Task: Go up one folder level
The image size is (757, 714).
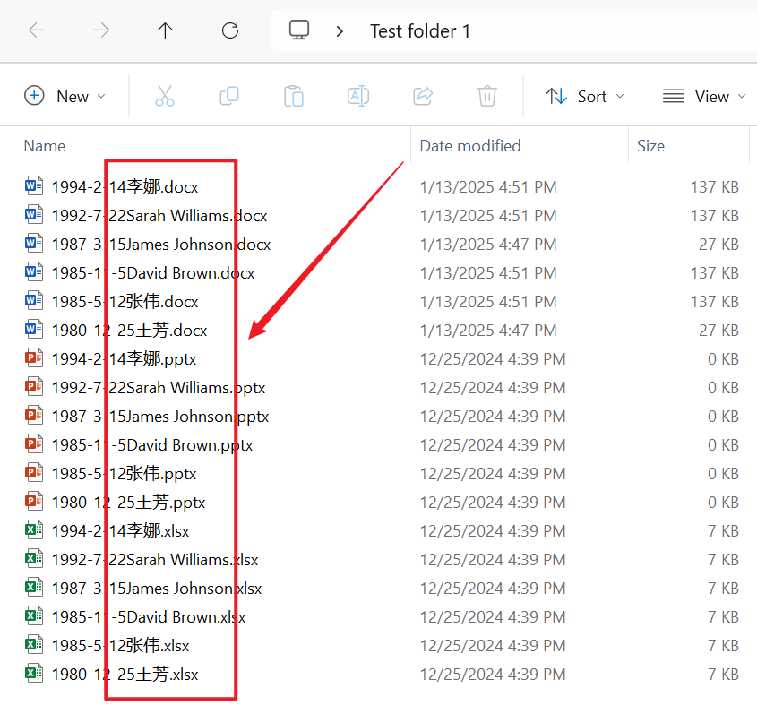Action: click(165, 30)
